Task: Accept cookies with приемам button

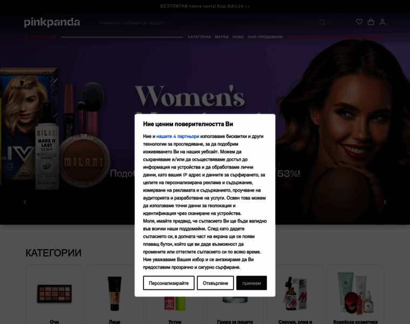Action: 251,283
